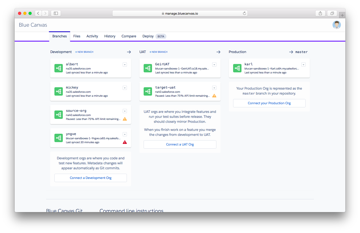The width and height of the screenshot is (360, 233).
Task: Click the Development column heading
Action: pos(61,52)
